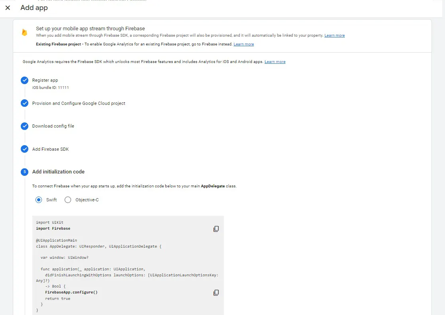Open Learn more link about mobile stream provisioning
Image resolution: width=445 pixels, height=315 pixels.
click(x=334, y=35)
